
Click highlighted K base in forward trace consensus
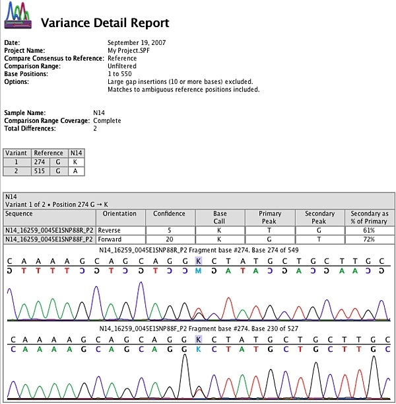(198, 340)
